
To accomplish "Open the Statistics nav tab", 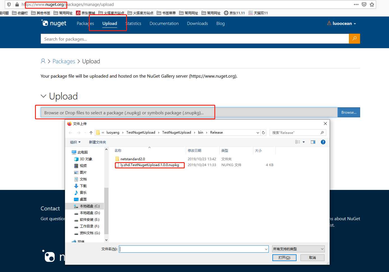I will click(133, 23).
